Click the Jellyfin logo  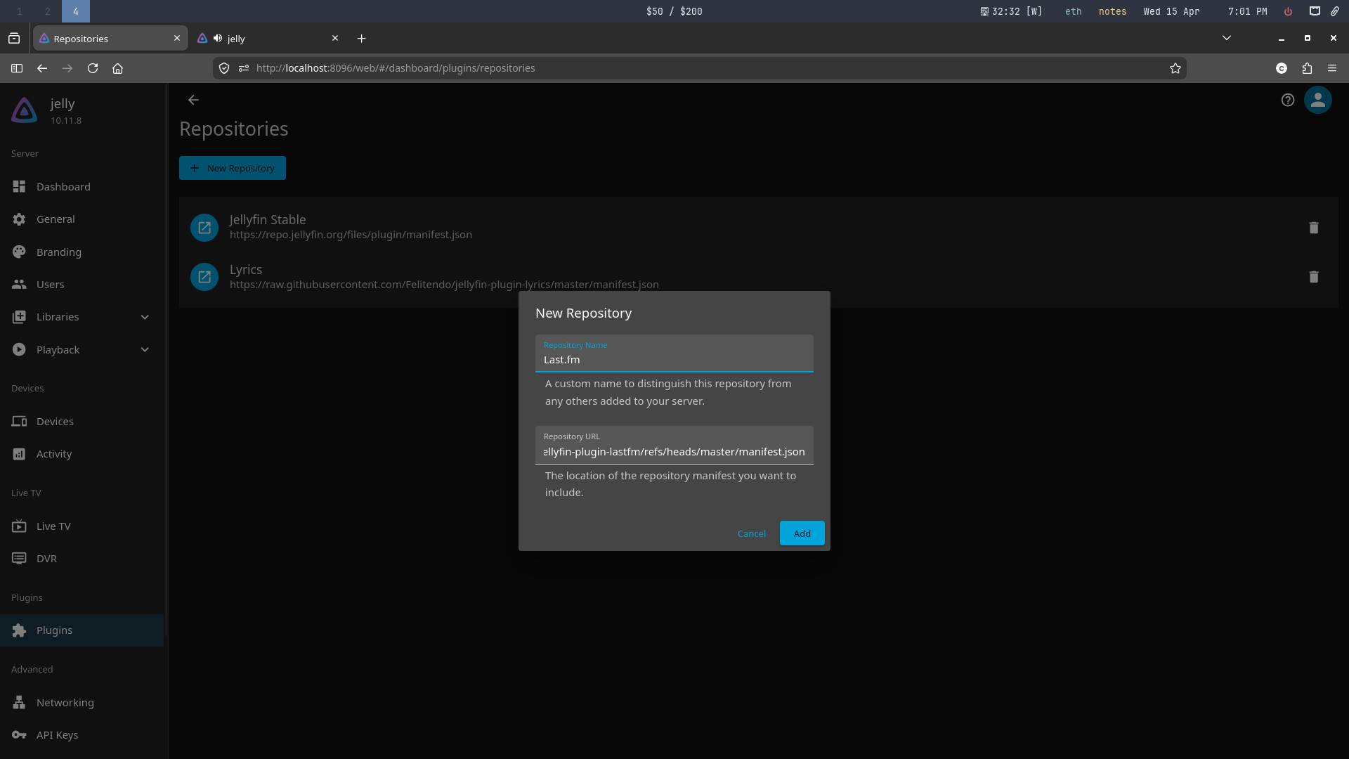(25, 110)
